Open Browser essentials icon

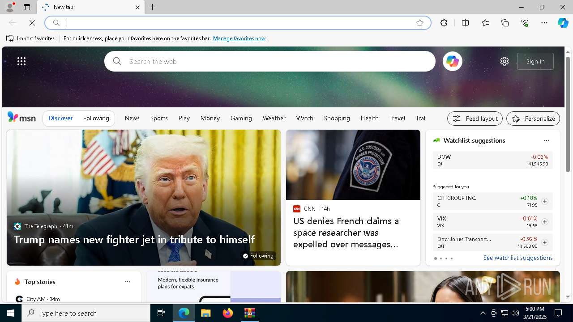[525, 23]
